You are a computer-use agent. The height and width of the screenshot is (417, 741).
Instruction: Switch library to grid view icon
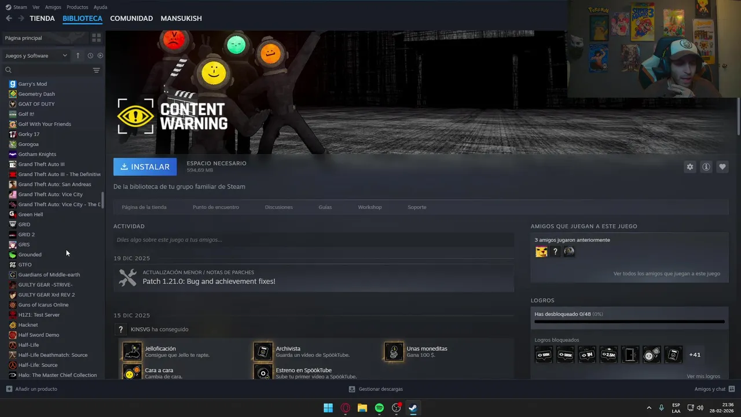[x=96, y=38]
